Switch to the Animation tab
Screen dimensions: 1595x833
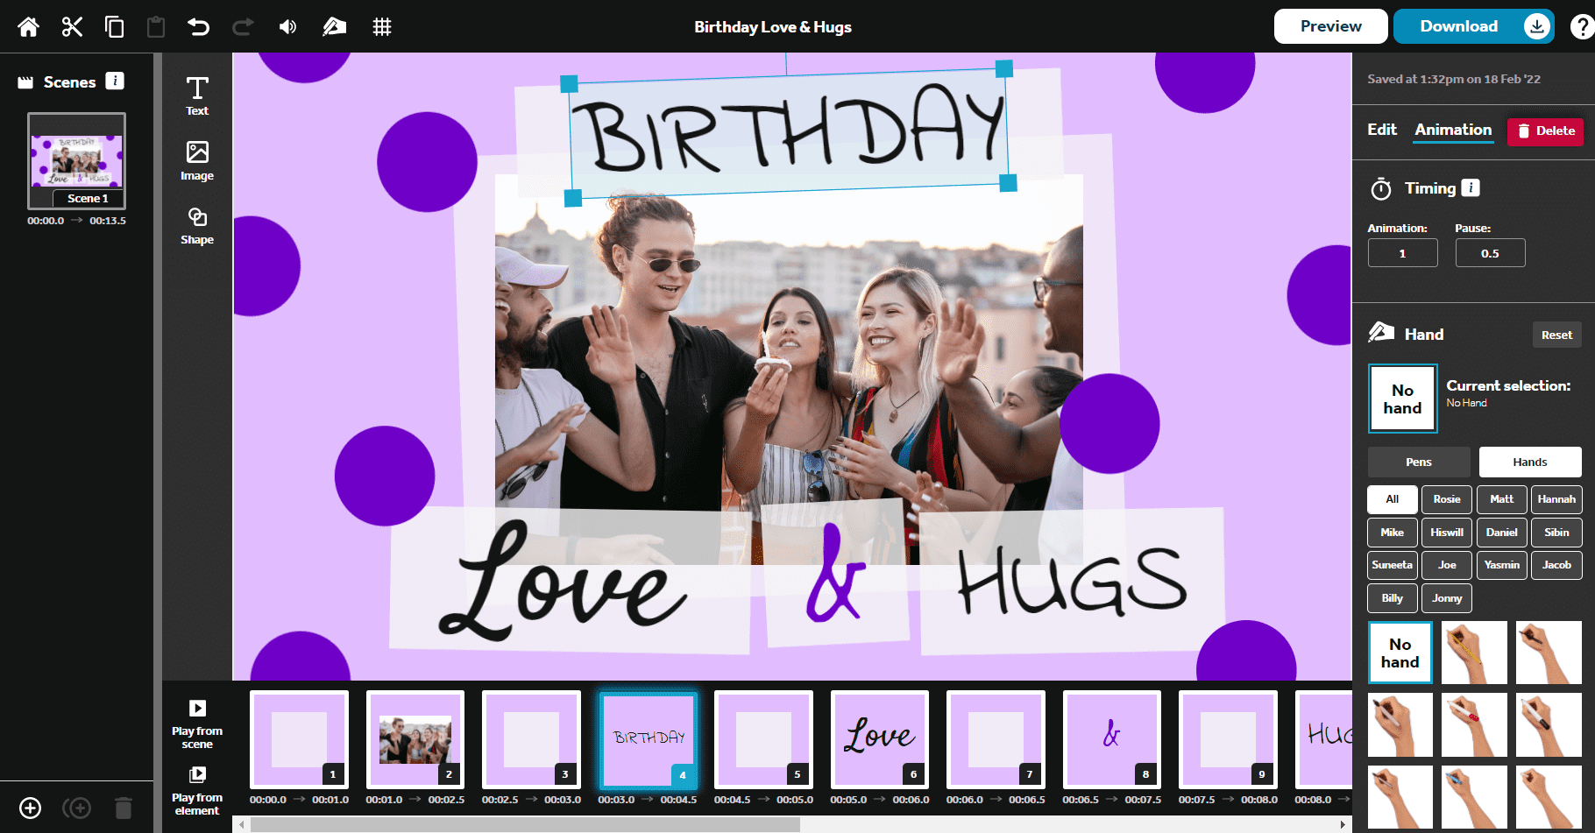tap(1453, 130)
